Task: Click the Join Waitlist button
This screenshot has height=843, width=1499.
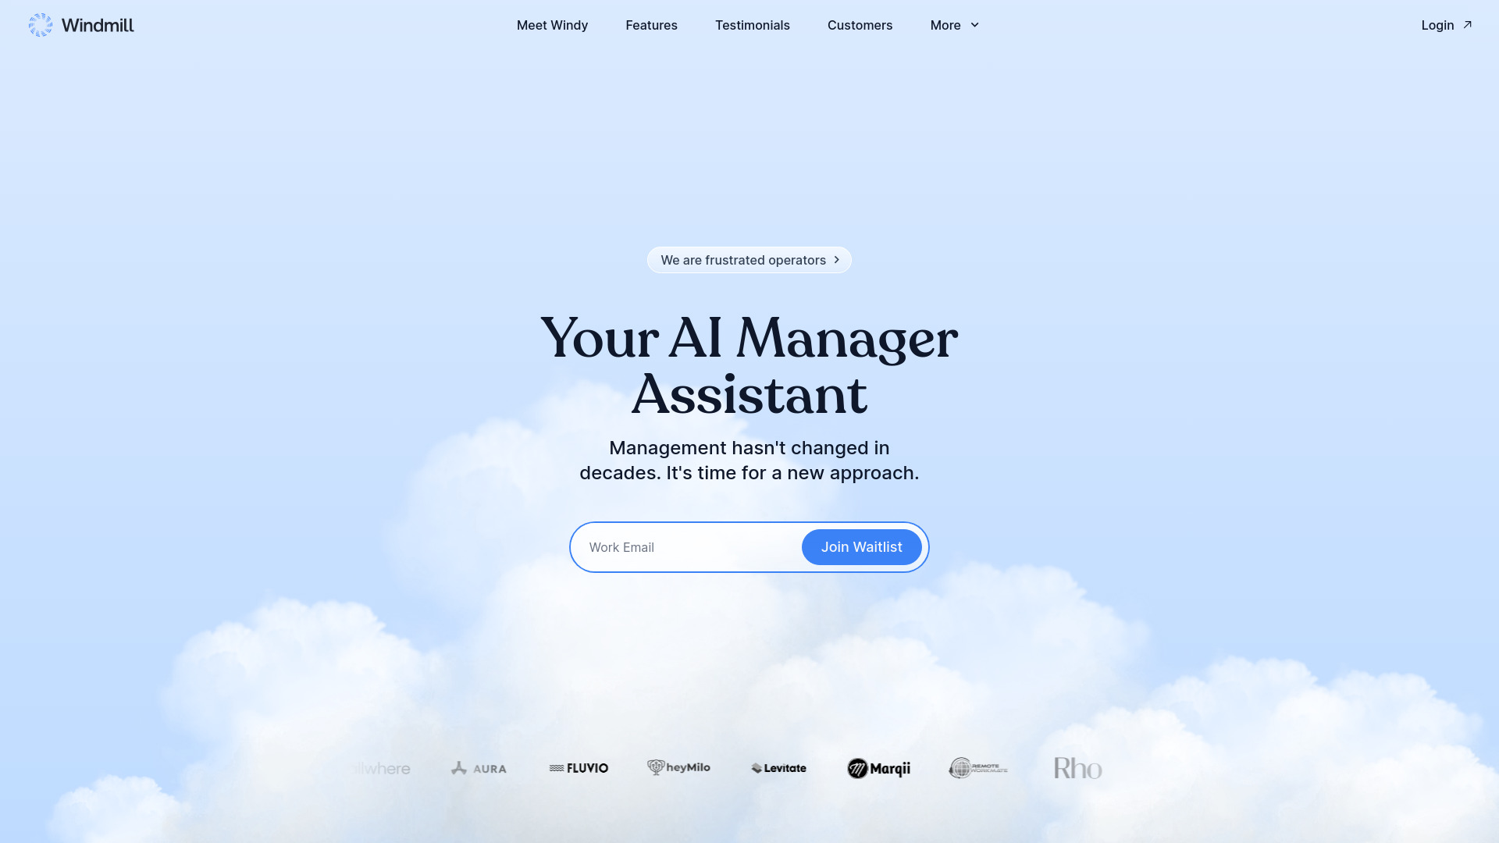Action: pyautogui.click(x=862, y=546)
